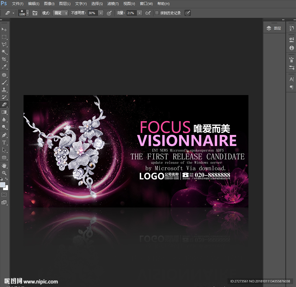Screen dimensions: 296x287
Task: Select the Healing Brush tool
Action: [x=4, y=75]
